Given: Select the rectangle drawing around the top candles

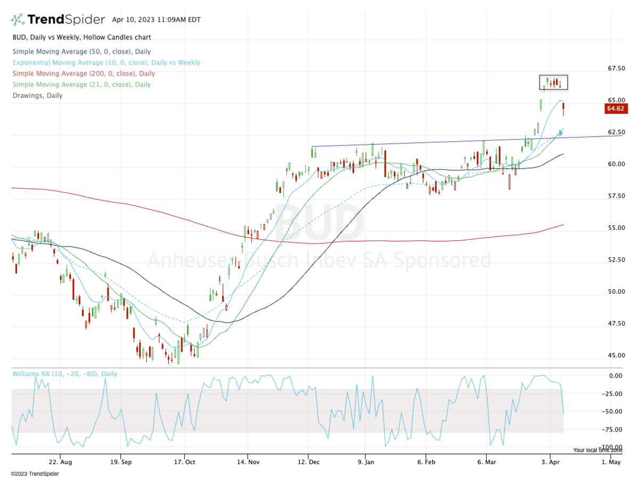Looking at the screenshot, I should tap(553, 76).
